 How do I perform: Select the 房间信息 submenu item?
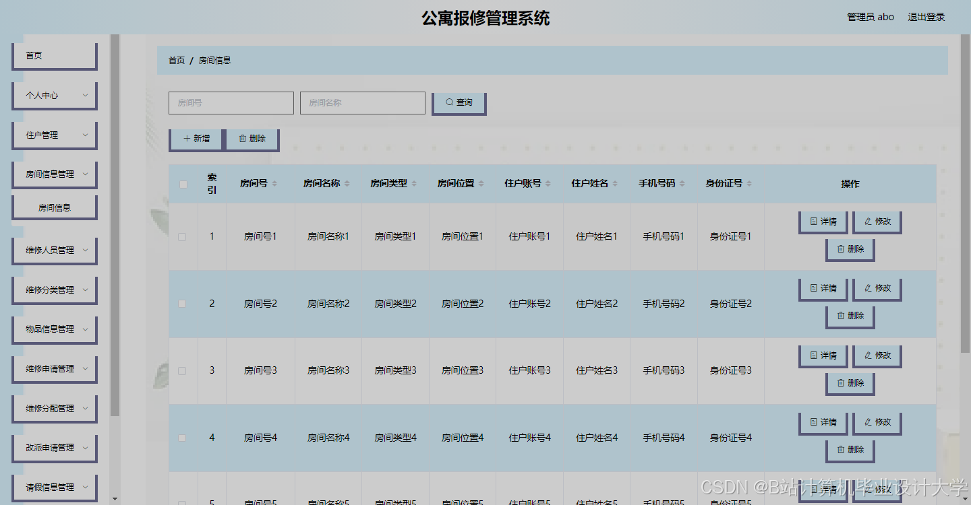tap(55, 208)
